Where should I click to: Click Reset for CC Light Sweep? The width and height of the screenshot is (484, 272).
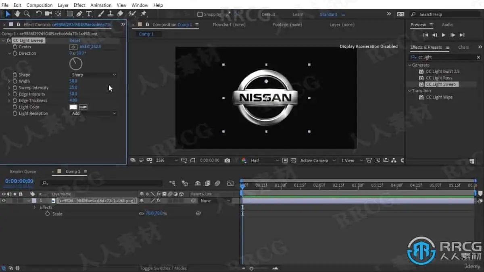coord(75,41)
